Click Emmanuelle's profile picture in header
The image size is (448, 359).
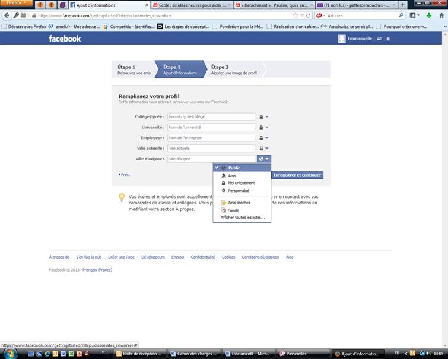click(341, 39)
